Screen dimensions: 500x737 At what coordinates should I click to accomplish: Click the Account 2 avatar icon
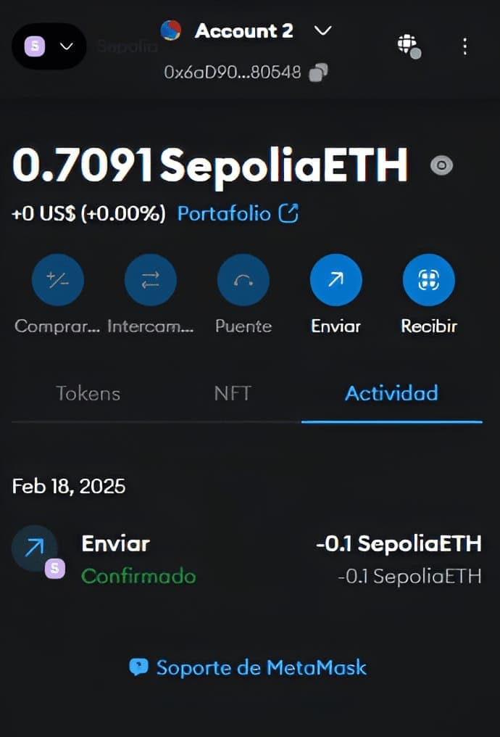[171, 30]
